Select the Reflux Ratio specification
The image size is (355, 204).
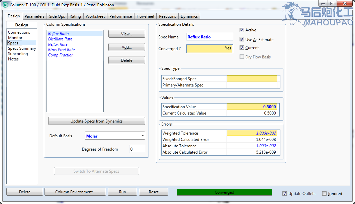click(x=75, y=34)
